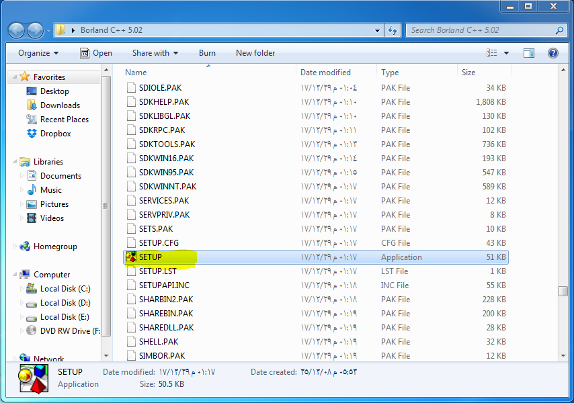574x403 pixels.
Task: Open Local Disk (C:)
Action: point(65,289)
